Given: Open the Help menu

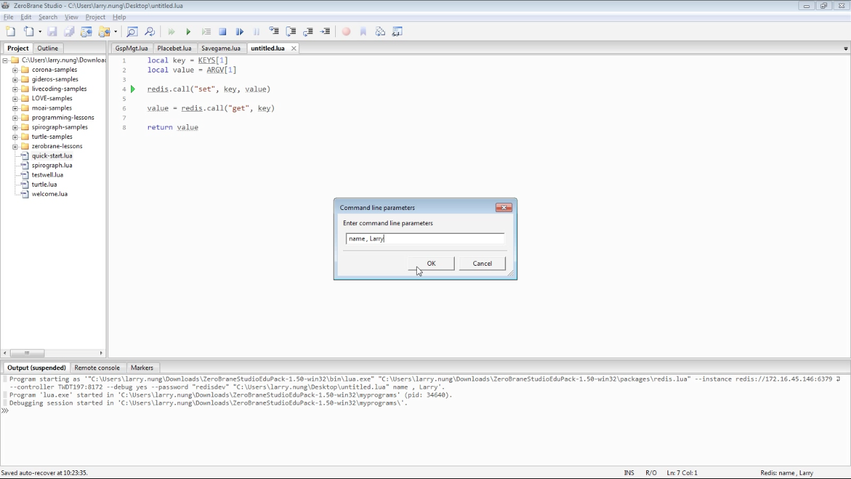Looking at the screenshot, I should pos(119,17).
